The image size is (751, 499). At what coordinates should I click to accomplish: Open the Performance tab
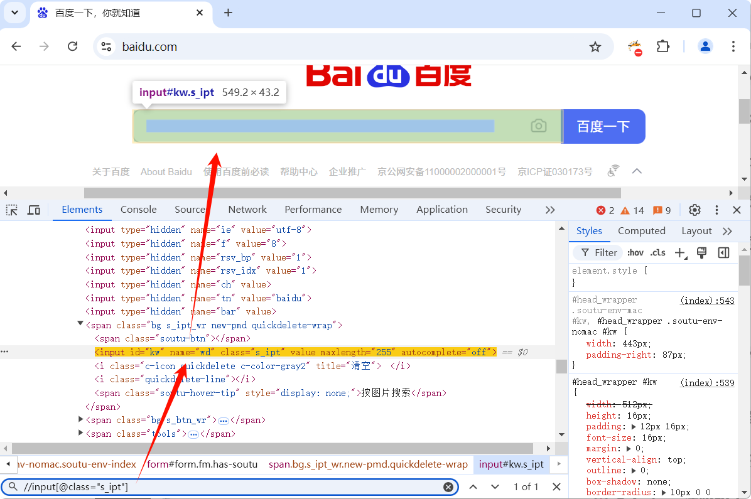pos(313,210)
